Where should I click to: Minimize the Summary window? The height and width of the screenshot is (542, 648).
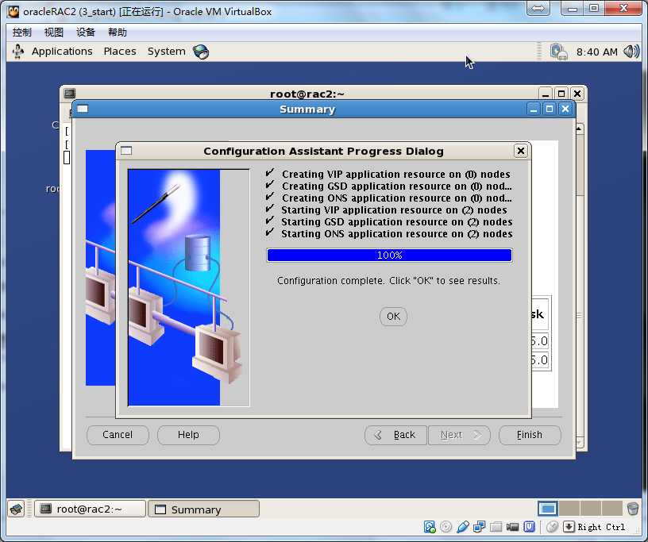click(x=533, y=109)
